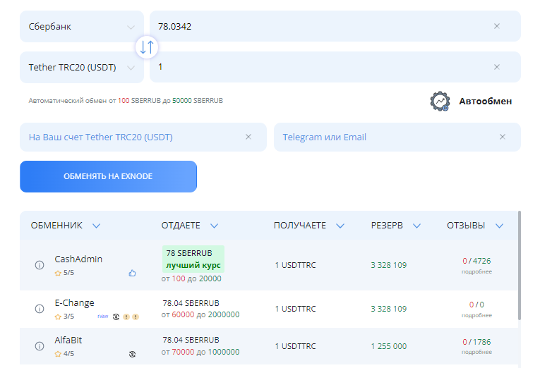
Task: Clear the Tether amount value 1
Action: [x=497, y=67]
